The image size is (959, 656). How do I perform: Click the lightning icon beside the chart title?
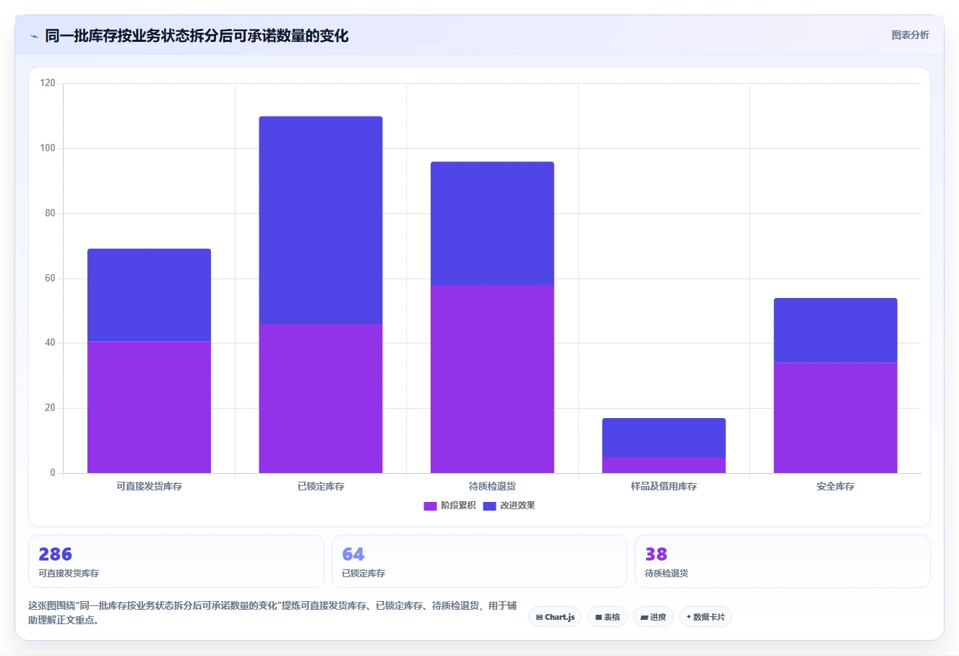coord(34,36)
